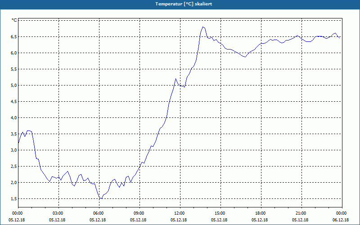Select the "03:00" time label
This screenshot has height=225, width=360.
coord(58,213)
